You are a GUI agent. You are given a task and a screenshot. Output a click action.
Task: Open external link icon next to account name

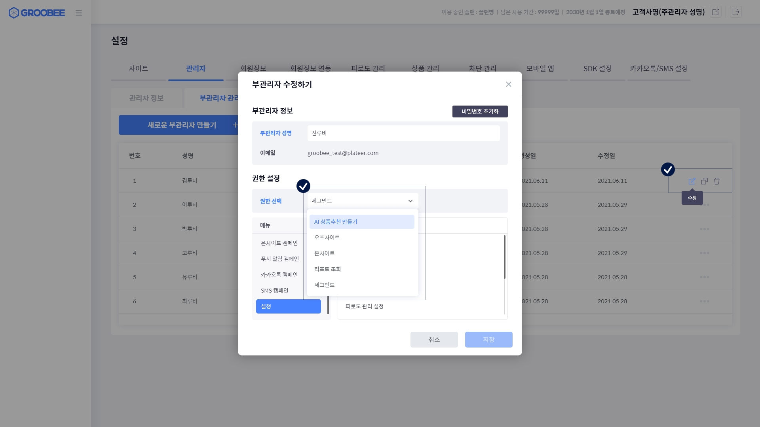tap(716, 12)
